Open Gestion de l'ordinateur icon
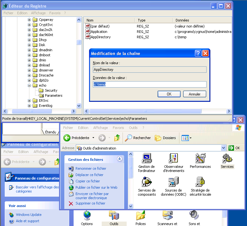The width and height of the screenshot is (247, 226). point(147,158)
